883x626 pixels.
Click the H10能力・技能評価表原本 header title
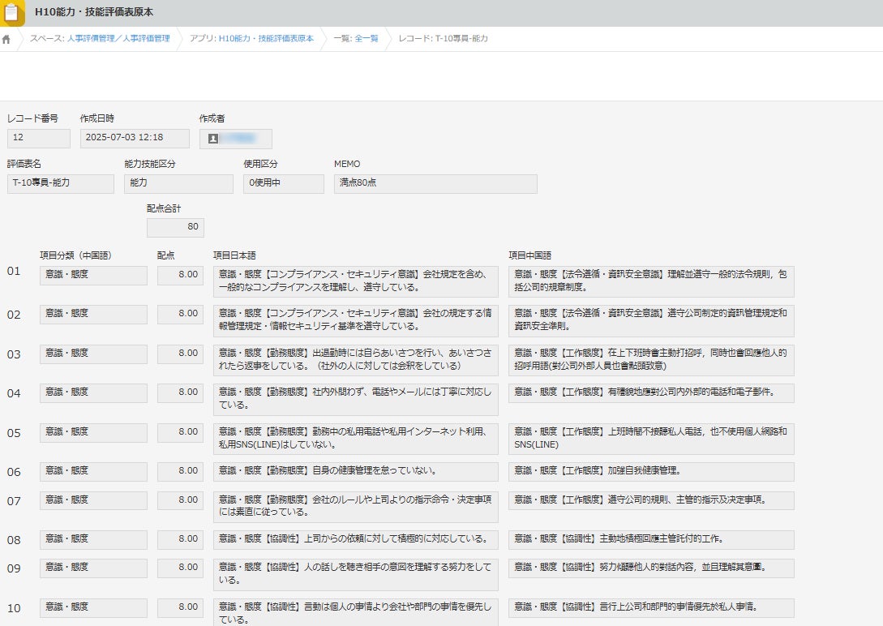click(x=93, y=12)
